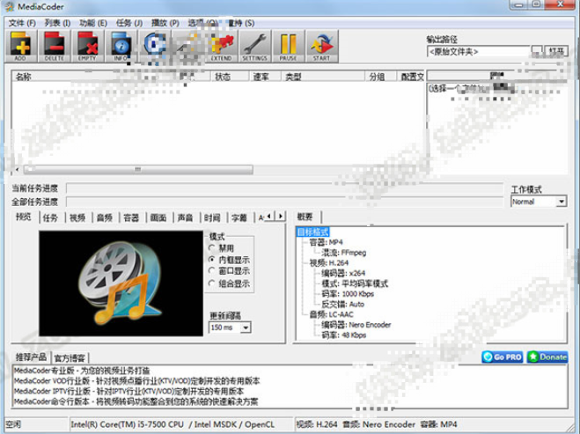The image size is (580, 434).
Task: Open the 任务 (J) menu
Action: click(x=129, y=23)
